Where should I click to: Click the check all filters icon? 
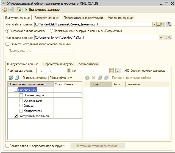pos(100,78)
